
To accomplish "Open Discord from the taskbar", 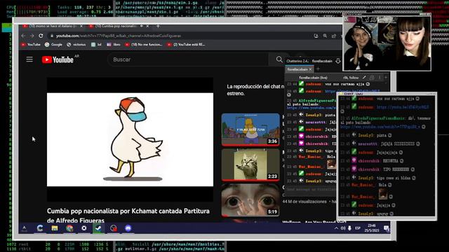I will [128, 228].
